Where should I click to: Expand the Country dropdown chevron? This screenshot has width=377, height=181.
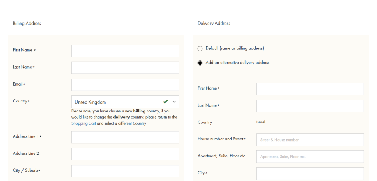(x=174, y=102)
